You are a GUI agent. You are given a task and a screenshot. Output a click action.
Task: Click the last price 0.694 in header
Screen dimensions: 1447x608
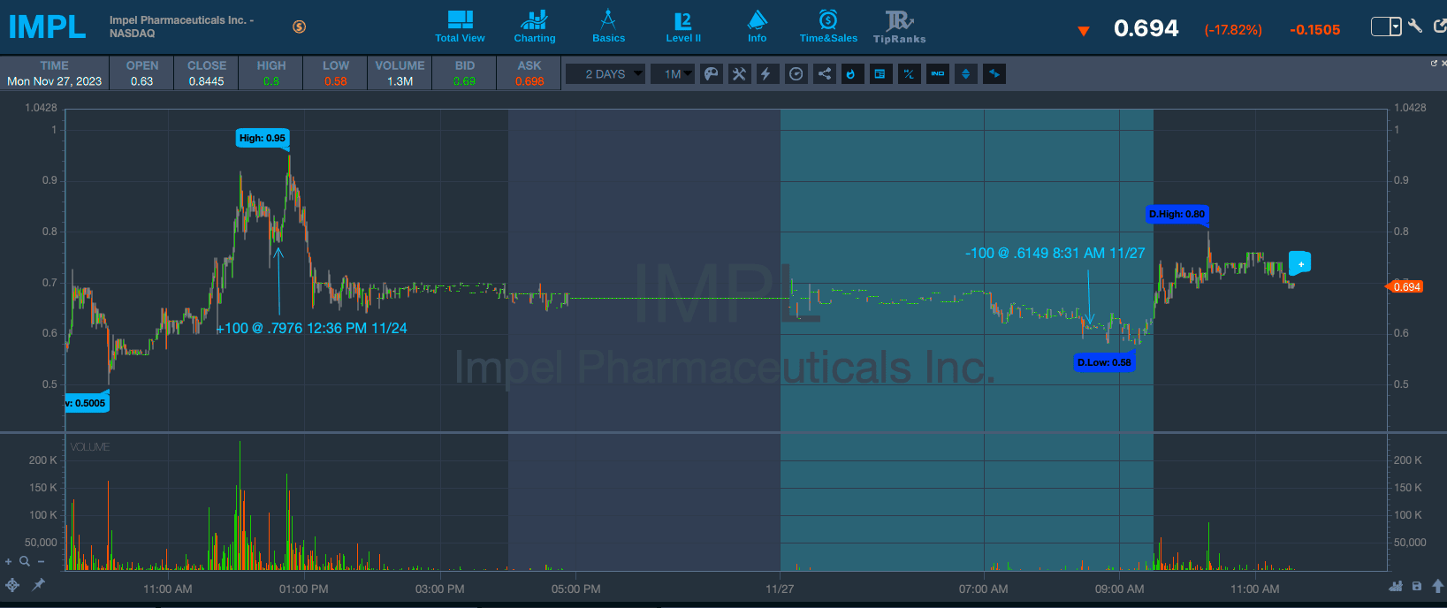[1146, 28]
